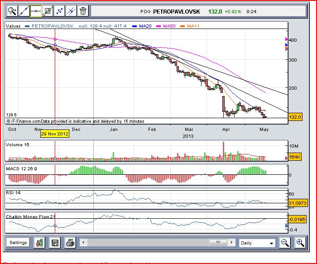Click the chart icon next to Settings
The image size is (317, 264).
coord(39,243)
